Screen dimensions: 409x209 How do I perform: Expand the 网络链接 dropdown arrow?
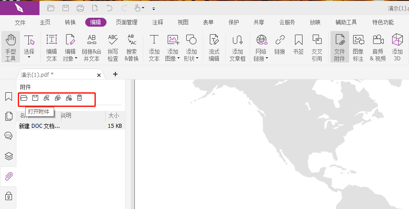click(x=267, y=59)
